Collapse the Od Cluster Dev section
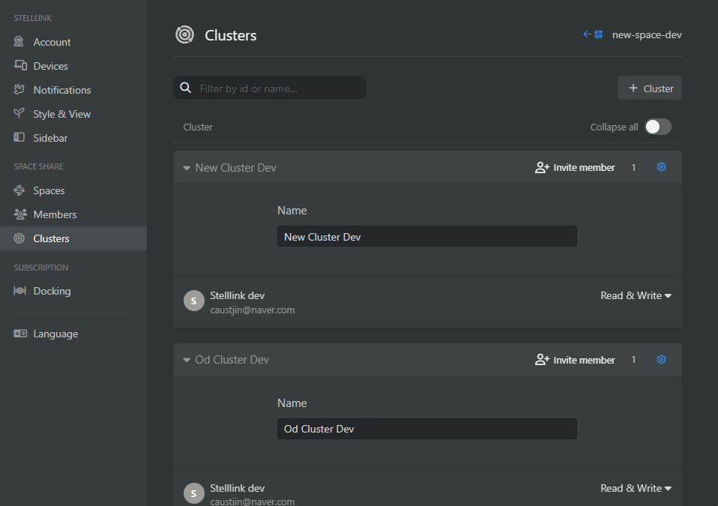This screenshot has height=506, width=718. pos(187,361)
